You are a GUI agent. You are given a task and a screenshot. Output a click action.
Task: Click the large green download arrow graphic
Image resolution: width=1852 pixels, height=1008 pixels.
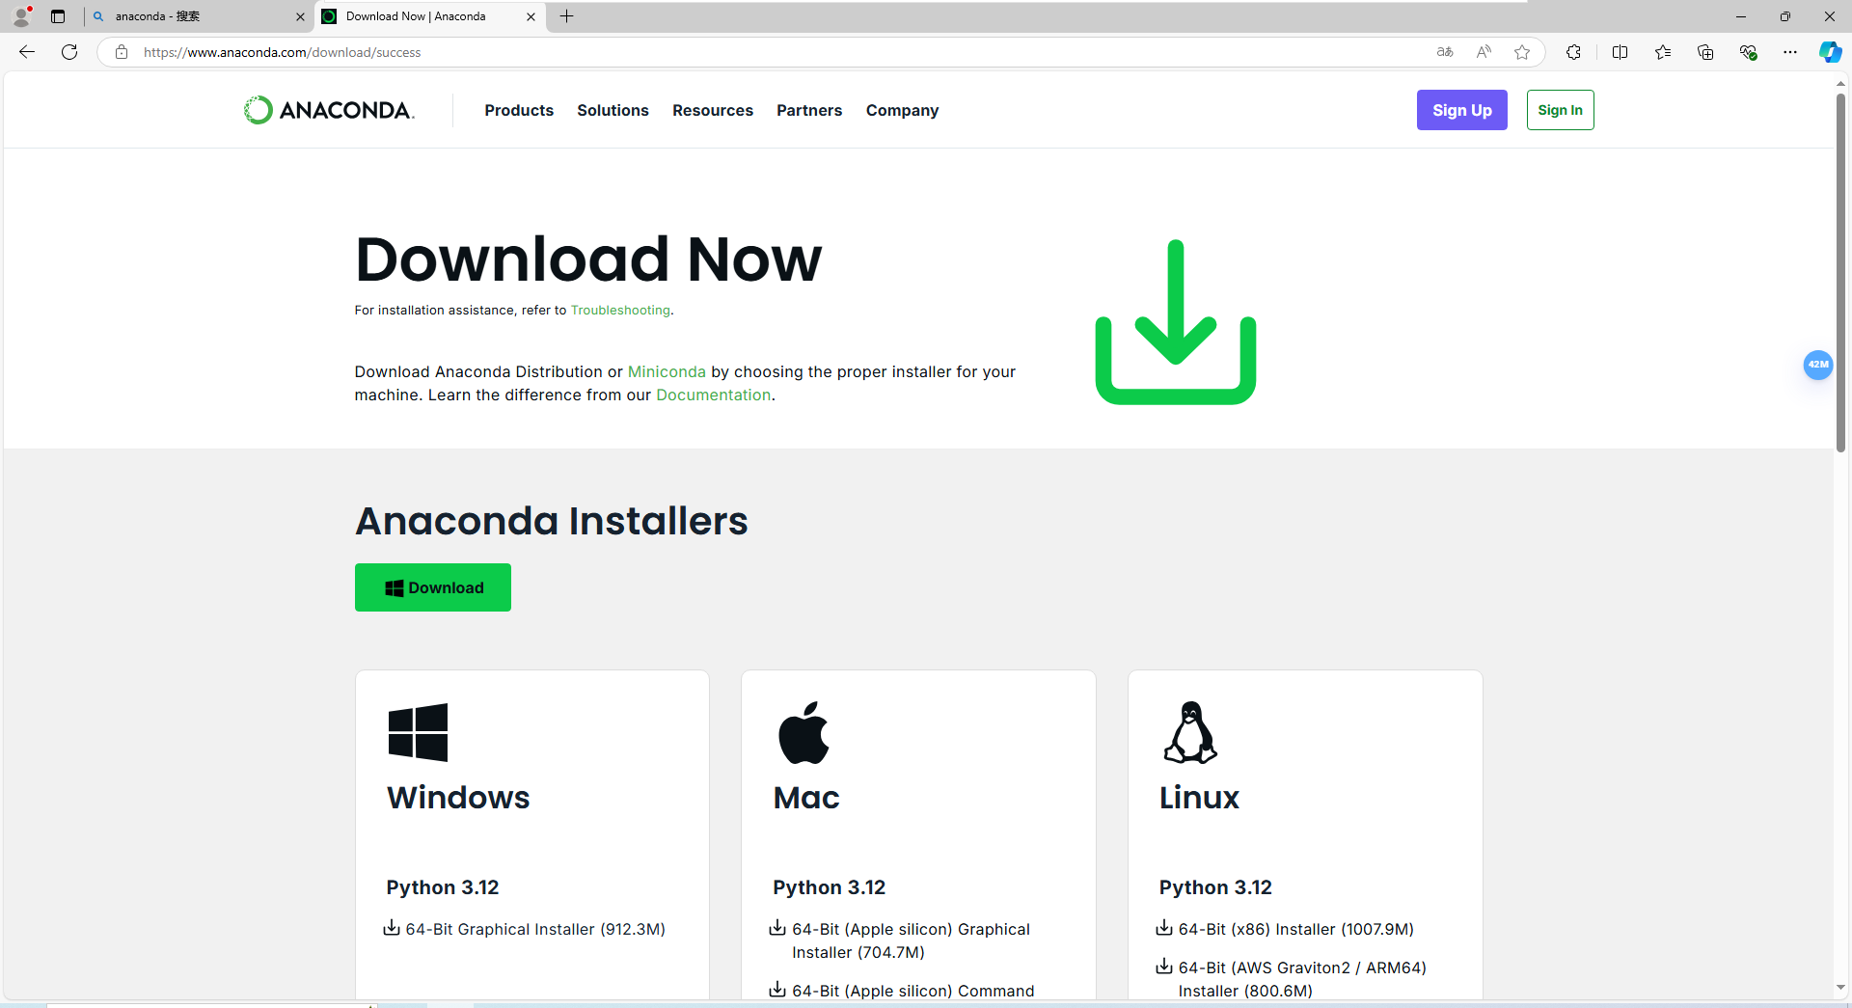[1176, 322]
